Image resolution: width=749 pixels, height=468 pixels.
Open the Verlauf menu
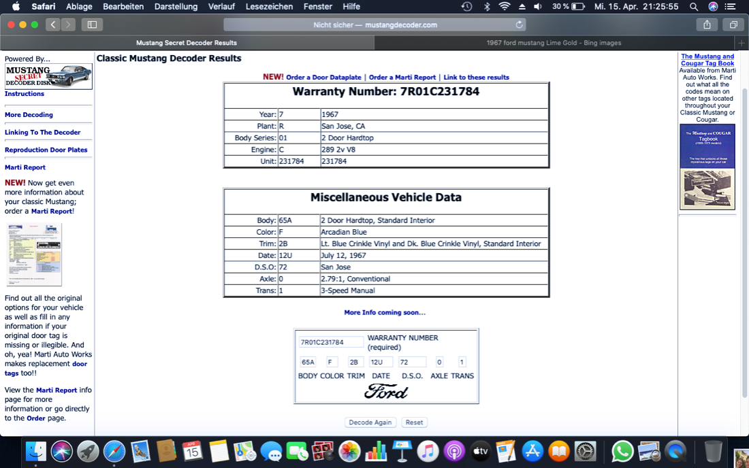[x=221, y=7]
